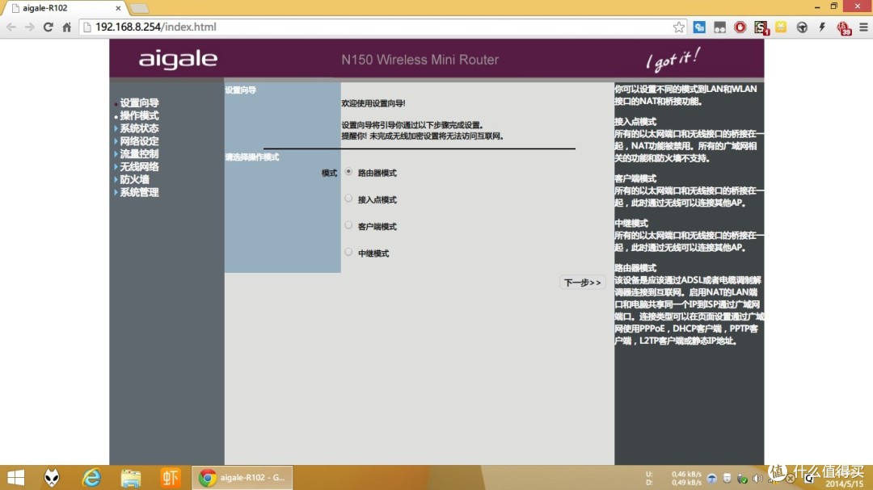Screen dimensions: 873x490
Task: Click the 客户端模式 help heading
Action: coord(635,178)
